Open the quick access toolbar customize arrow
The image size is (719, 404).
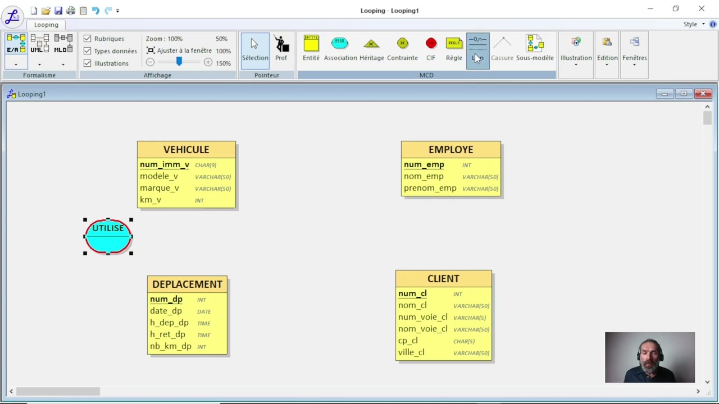point(117,11)
